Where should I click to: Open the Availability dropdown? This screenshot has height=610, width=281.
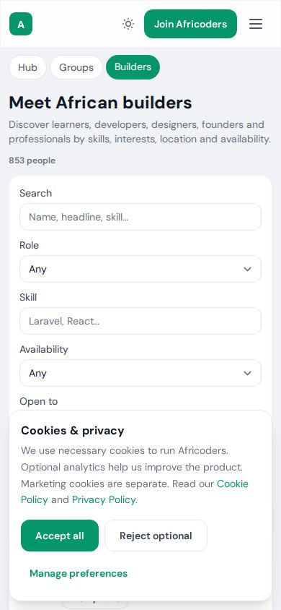pos(140,373)
